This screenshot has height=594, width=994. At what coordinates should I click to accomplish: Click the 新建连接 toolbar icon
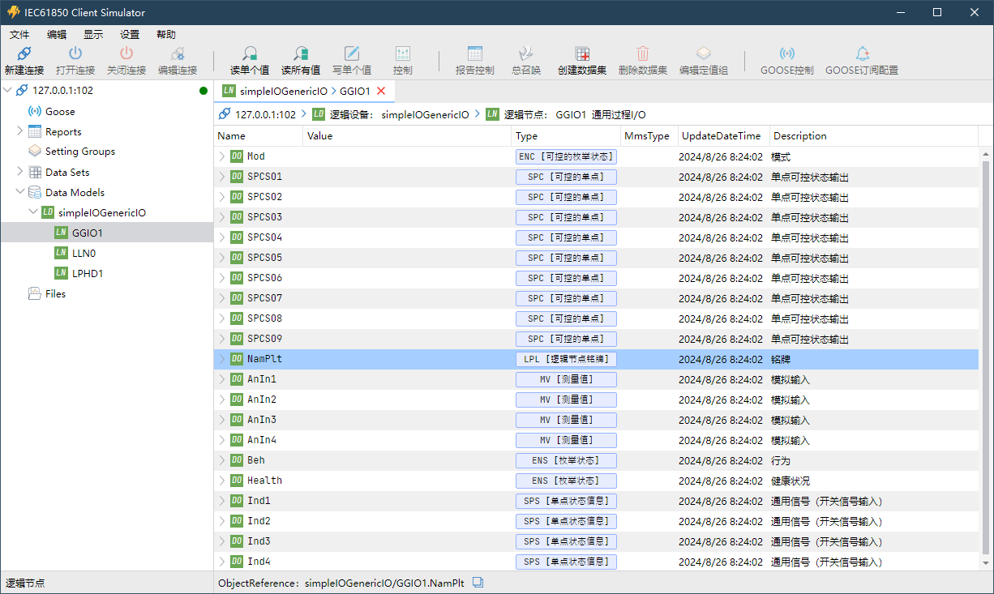24,53
